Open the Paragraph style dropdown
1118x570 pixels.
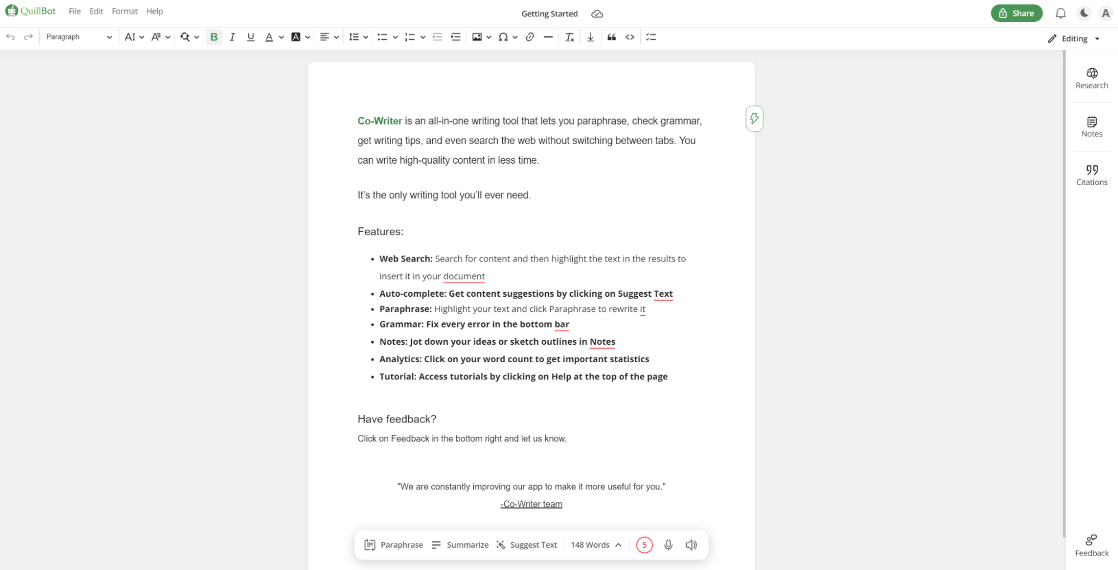tap(79, 37)
